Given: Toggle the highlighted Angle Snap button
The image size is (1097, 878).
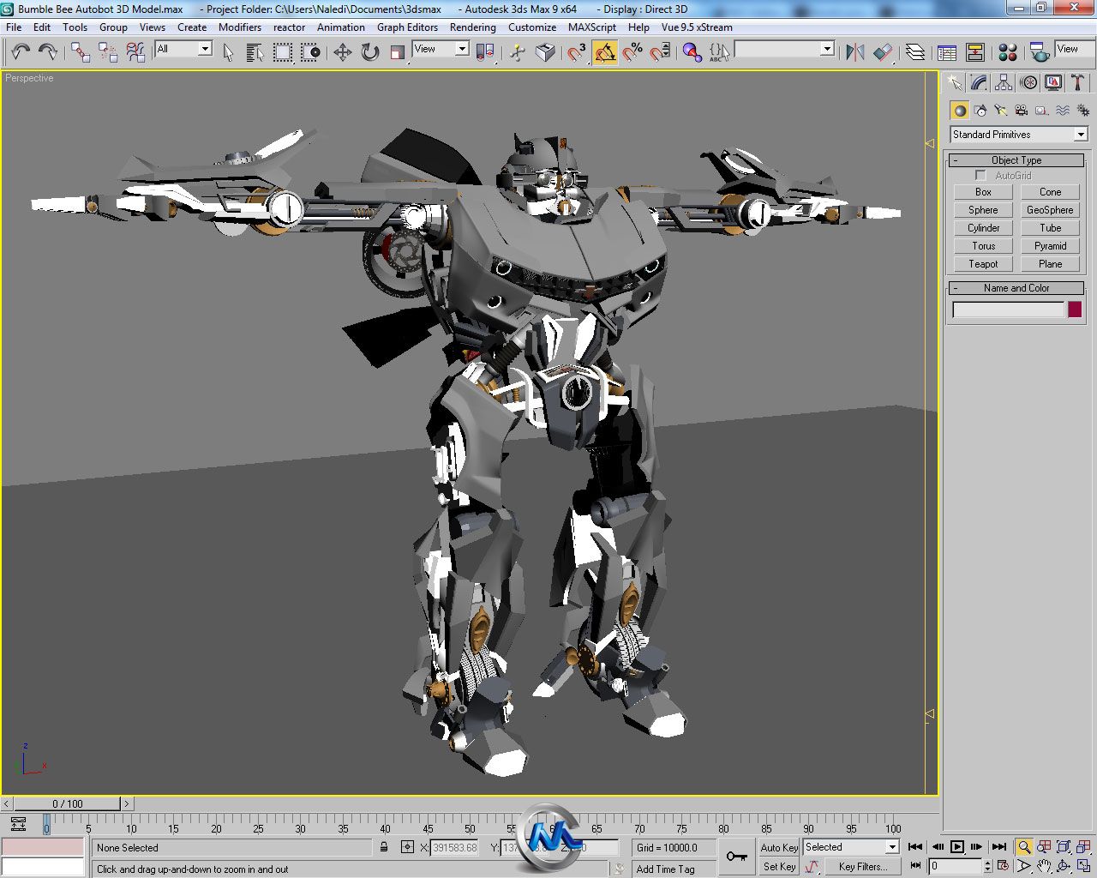Looking at the screenshot, I should [605, 52].
